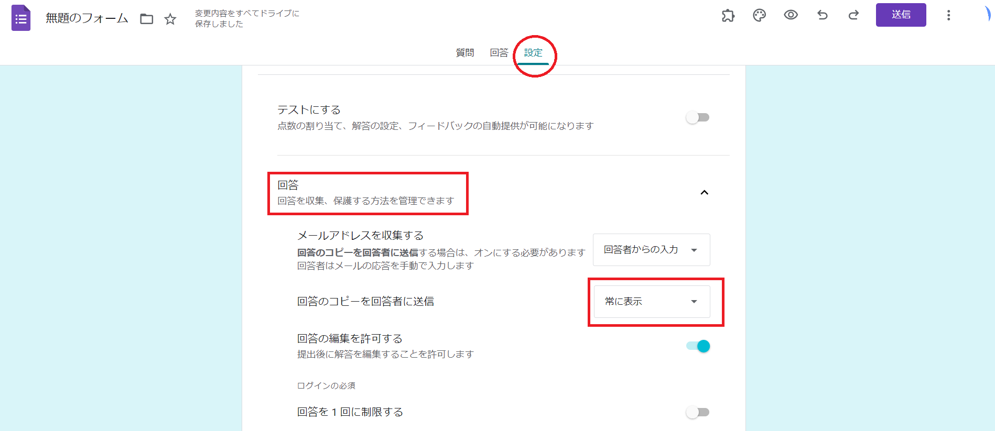
Task: Open the 回答者からの入力 dropdown
Action: coord(651,250)
